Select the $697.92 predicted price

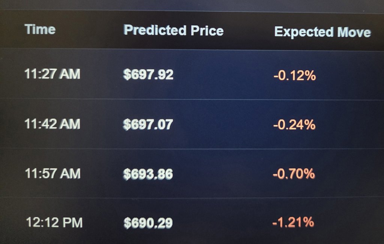tap(148, 74)
